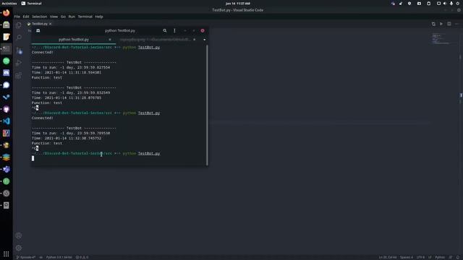
Task: Open Microsoft Teams from the dock
Action: click(7, 169)
